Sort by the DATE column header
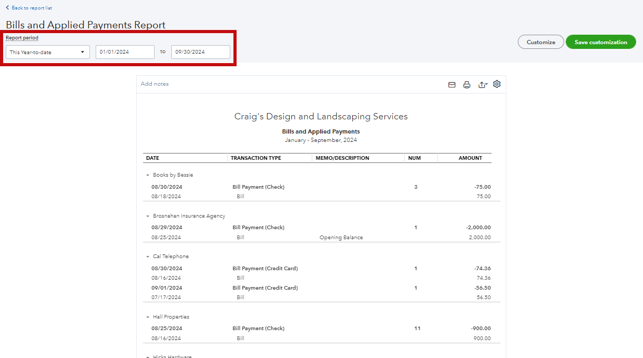 coord(152,158)
